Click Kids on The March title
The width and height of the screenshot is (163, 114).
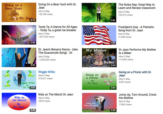[x=56, y=94]
